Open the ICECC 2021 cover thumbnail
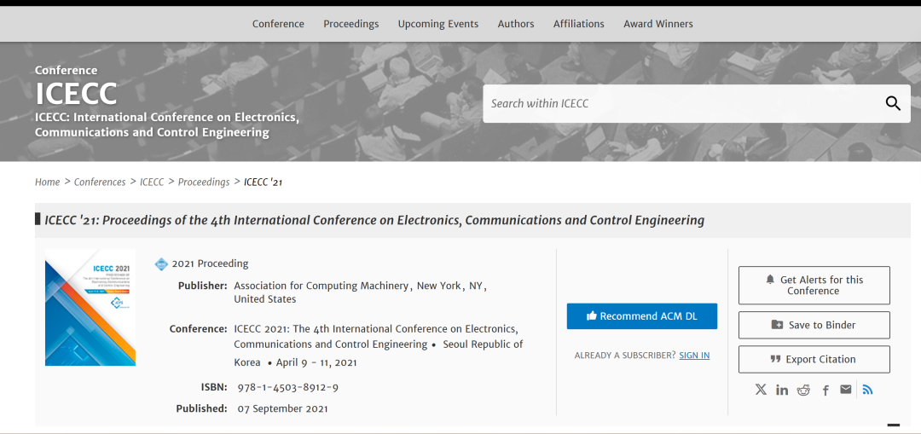 [x=90, y=307]
